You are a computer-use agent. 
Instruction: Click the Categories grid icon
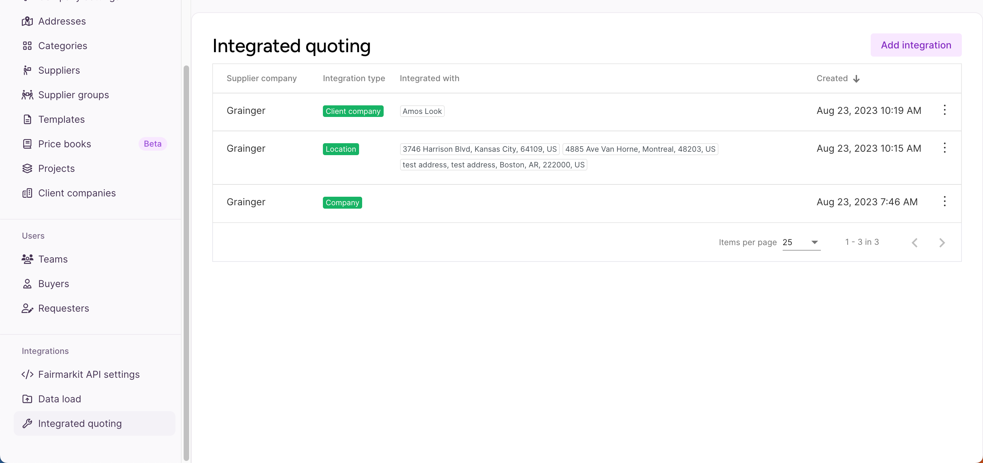click(27, 46)
